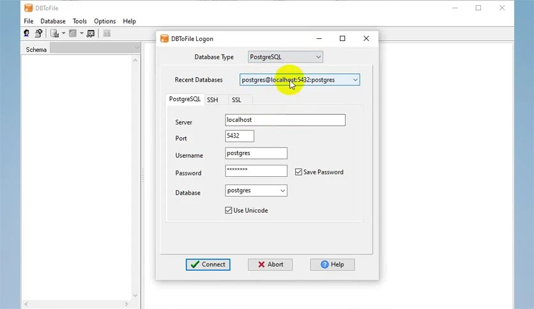Image resolution: width=534 pixels, height=309 pixels.
Task: Click the Abort button
Action: 270,264
